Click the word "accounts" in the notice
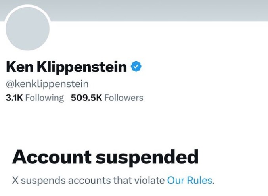268x196 pixels. point(84,180)
